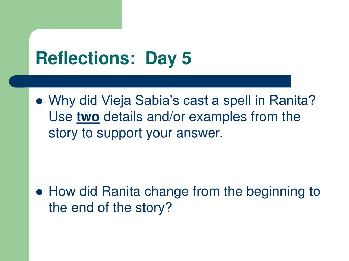The width and height of the screenshot is (349, 261).
Task: Click the first bullet point dot
Action: point(39,101)
